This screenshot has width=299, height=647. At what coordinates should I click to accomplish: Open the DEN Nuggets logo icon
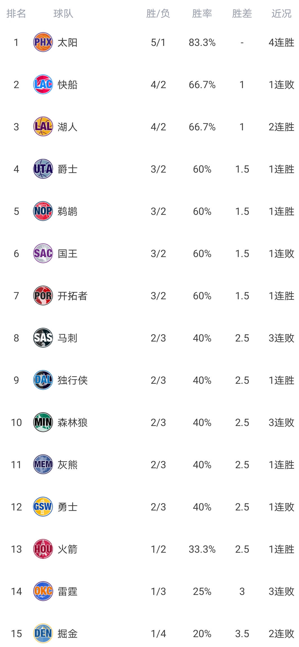[x=43, y=633]
